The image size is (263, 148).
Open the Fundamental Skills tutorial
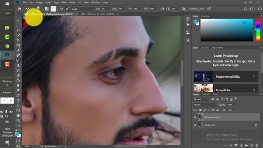(x=226, y=76)
